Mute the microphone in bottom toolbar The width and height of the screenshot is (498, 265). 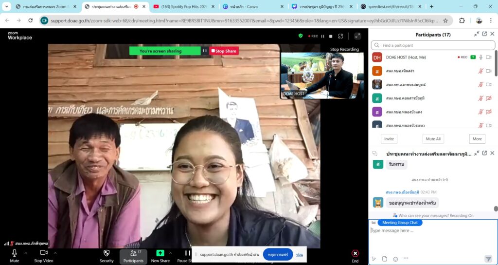[x=15, y=253]
